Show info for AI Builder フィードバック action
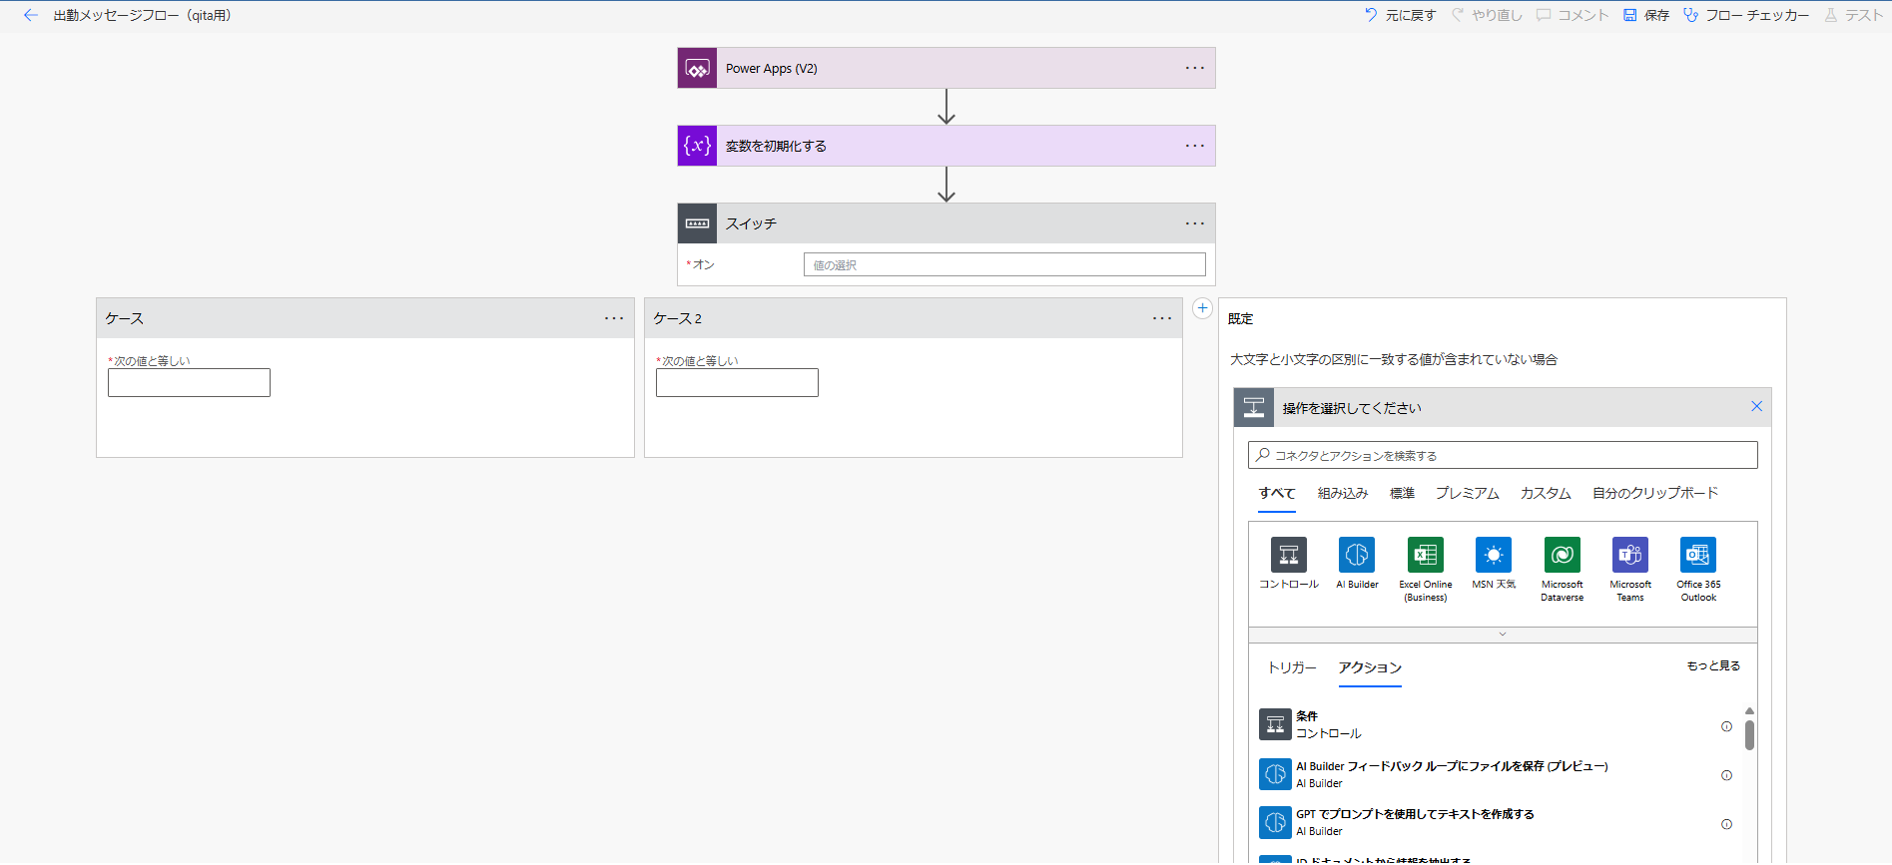Screen dimensions: 1892x865 point(1726,775)
